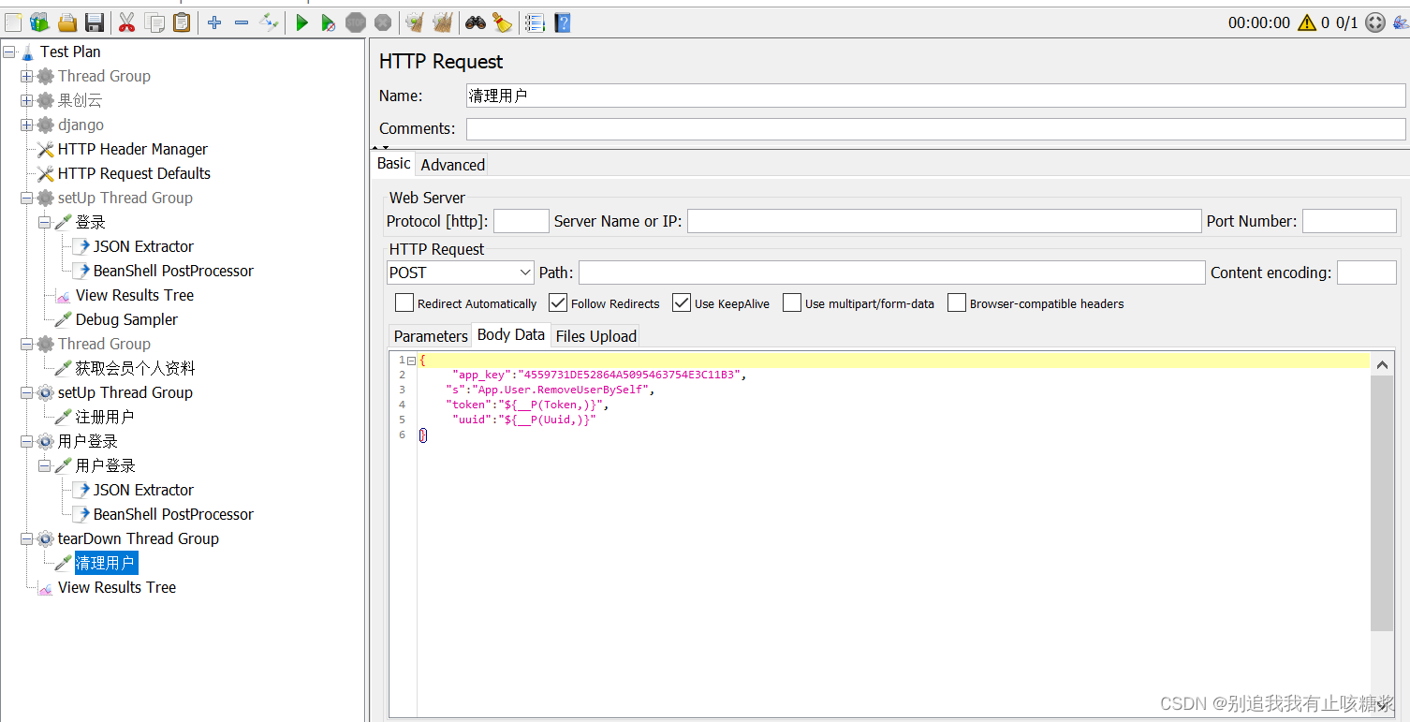Uncheck Use KeepAlive checkbox
Screen dimensions: 1410x722
click(682, 302)
